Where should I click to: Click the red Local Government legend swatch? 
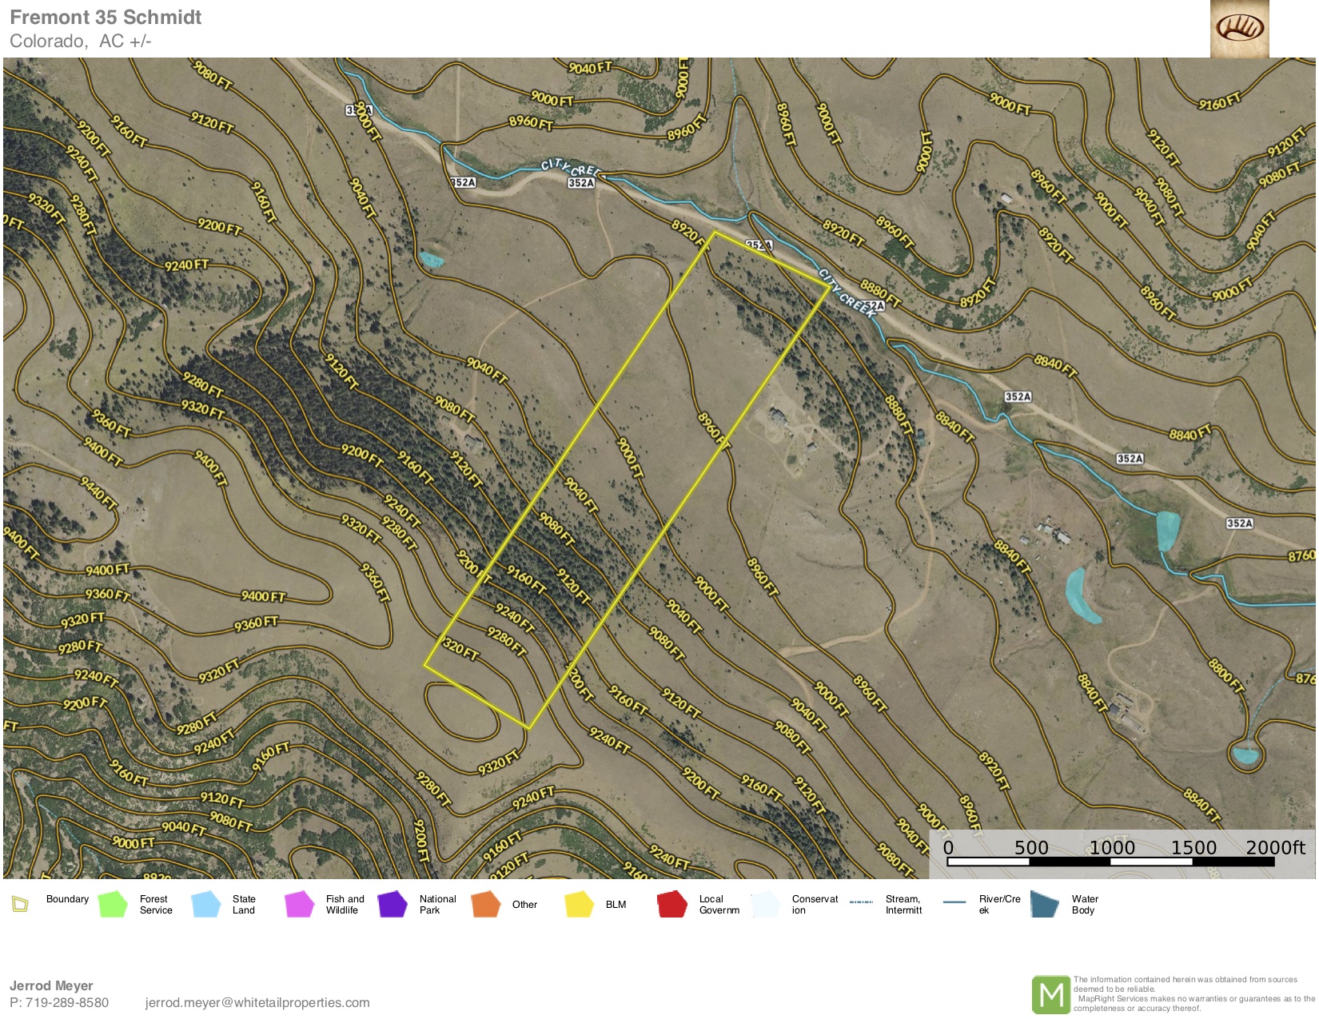(x=672, y=905)
